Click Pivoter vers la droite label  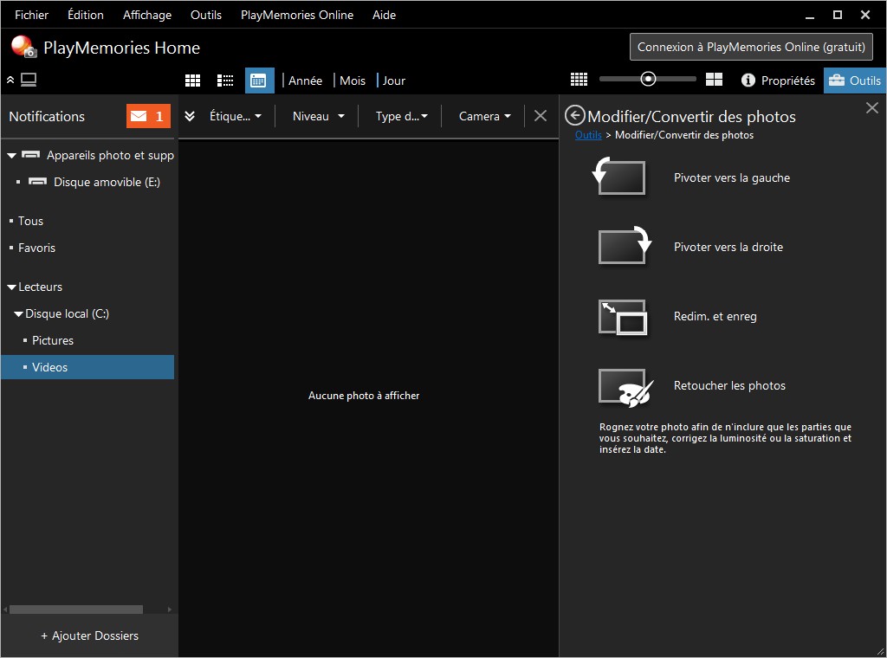[728, 247]
